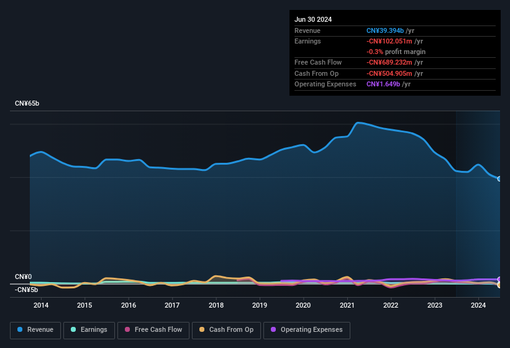
Task: Click the 2021 x-axis label
Action: coord(347,305)
